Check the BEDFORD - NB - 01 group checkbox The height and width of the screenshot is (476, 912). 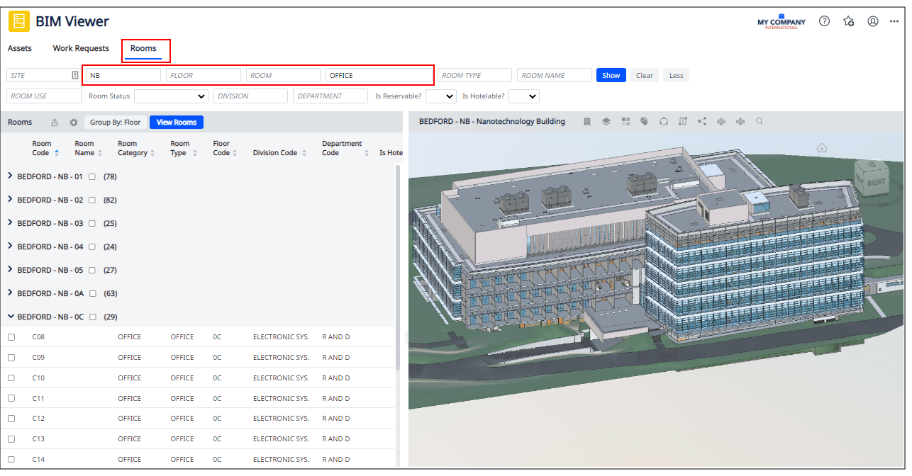pos(92,177)
